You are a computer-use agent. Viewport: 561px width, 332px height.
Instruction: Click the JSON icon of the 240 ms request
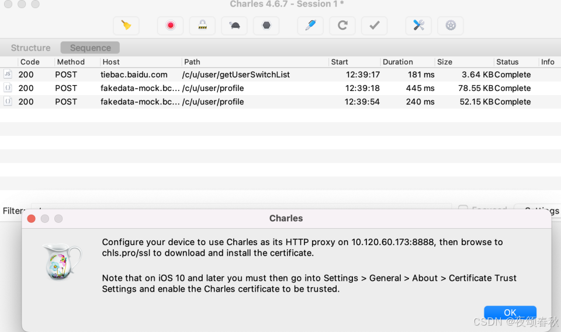(x=8, y=101)
